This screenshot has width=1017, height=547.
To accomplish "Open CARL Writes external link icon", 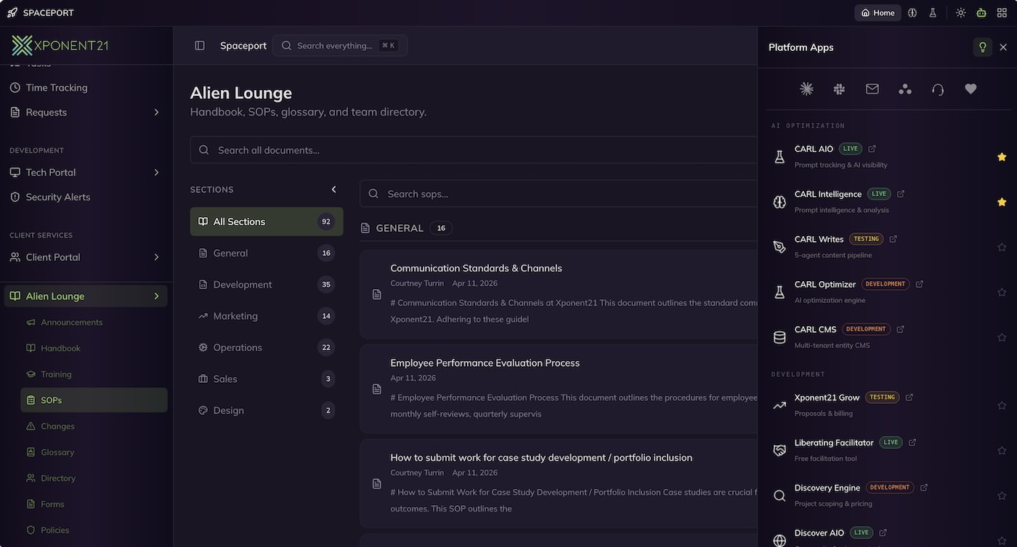I will pos(893,239).
